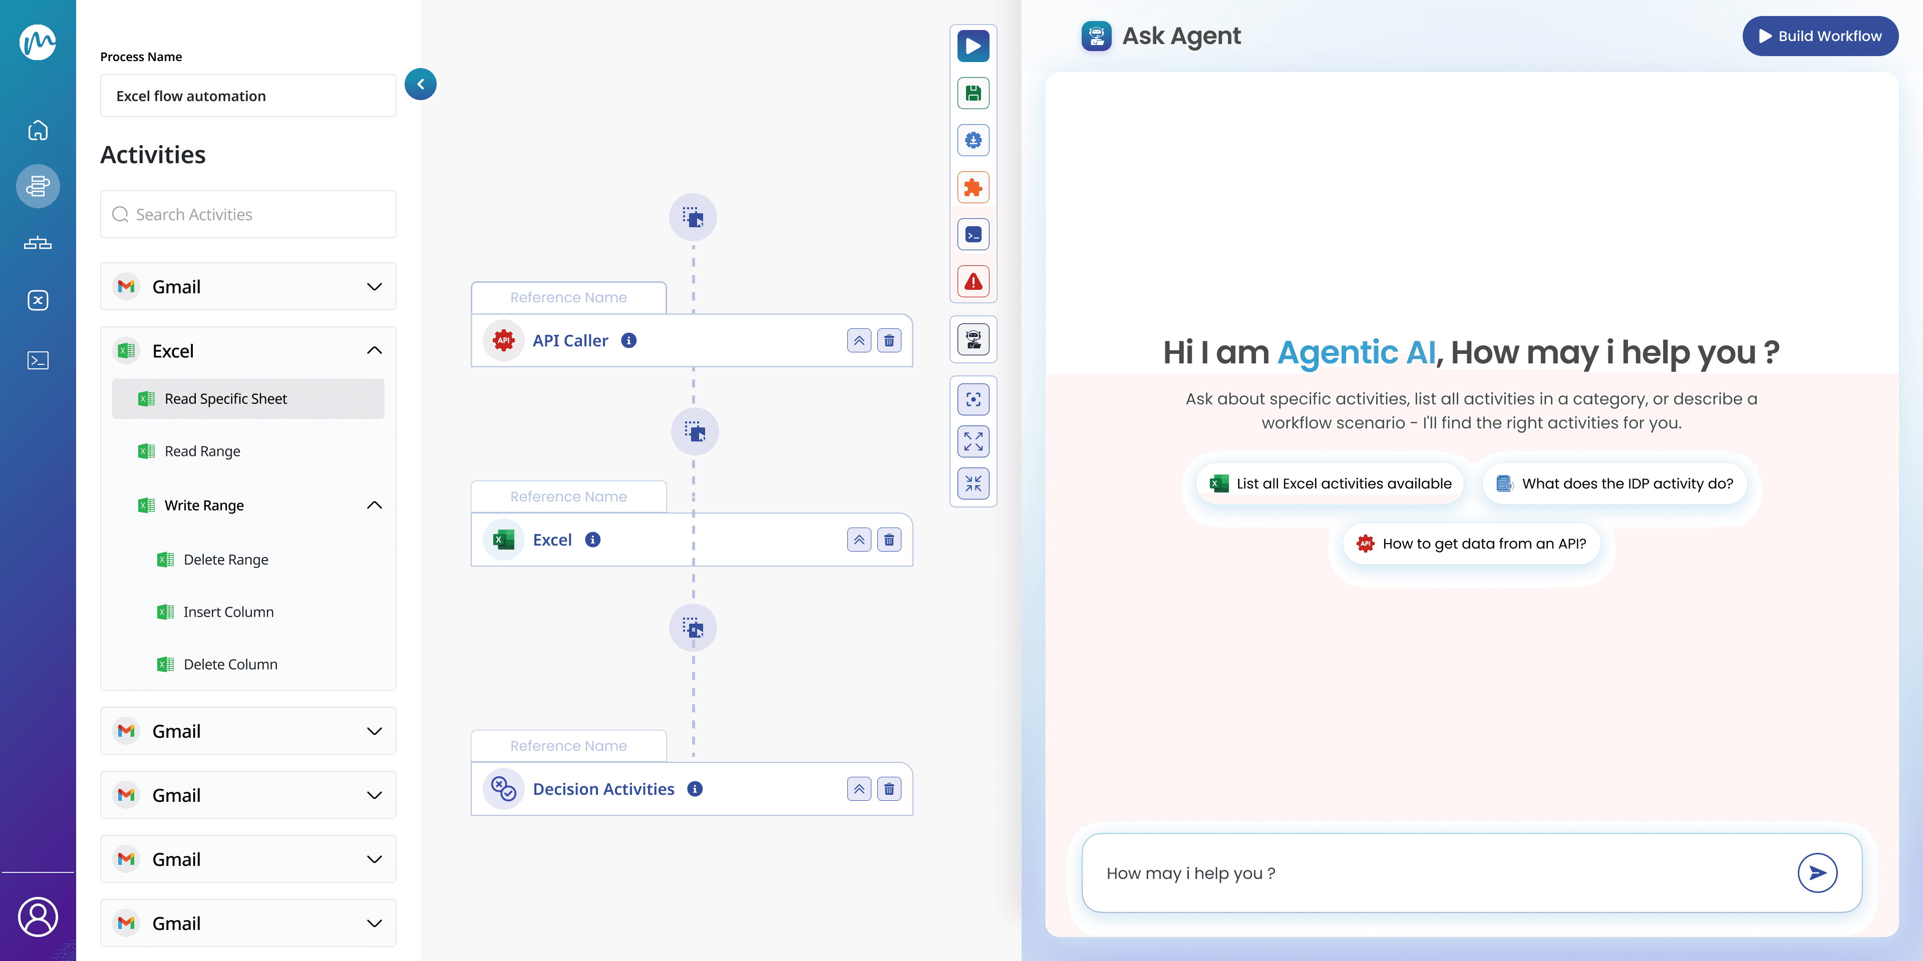Edit Reference Name above Excel step
The image size is (1923, 961).
click(x=568, y=497)
